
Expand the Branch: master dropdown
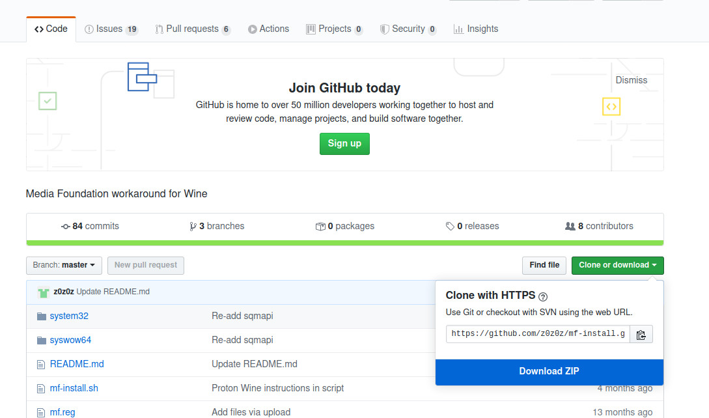click(x=64, y=265)
